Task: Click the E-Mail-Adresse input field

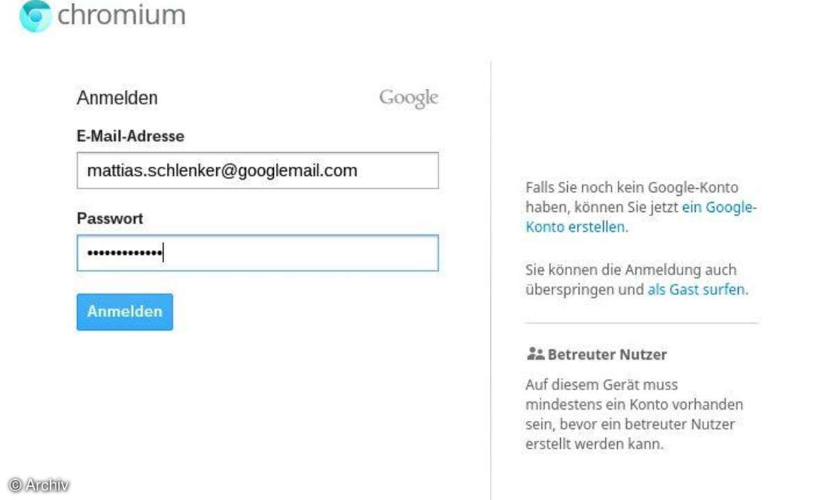Action: [258, 171]
